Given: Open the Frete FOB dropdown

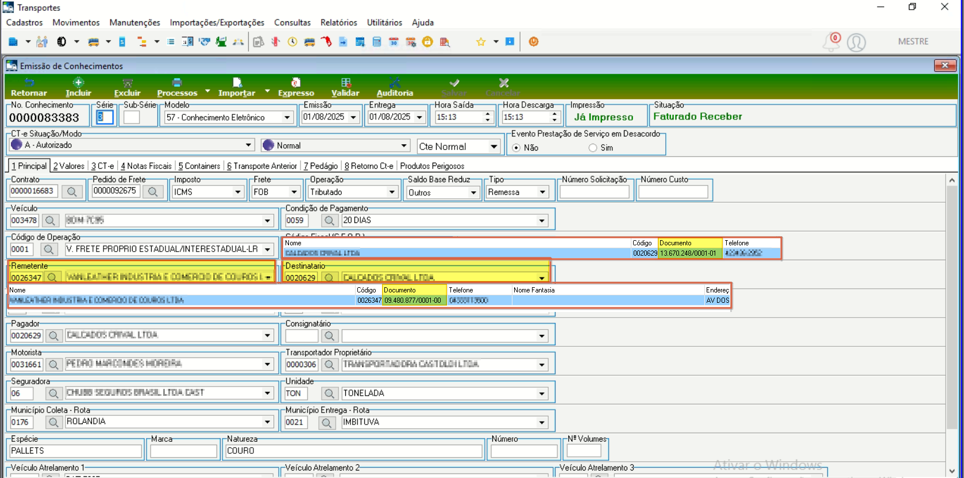Looking at the screenshot, I should click(294, 192).
